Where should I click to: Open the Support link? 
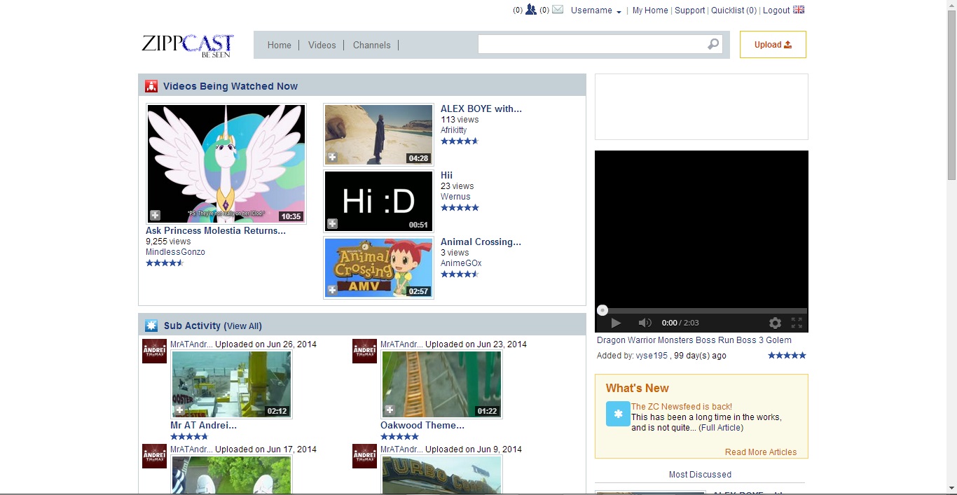tap(690, 11)
